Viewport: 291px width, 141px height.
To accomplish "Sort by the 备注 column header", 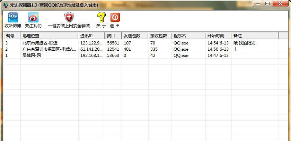I will (x=255, y=36).
